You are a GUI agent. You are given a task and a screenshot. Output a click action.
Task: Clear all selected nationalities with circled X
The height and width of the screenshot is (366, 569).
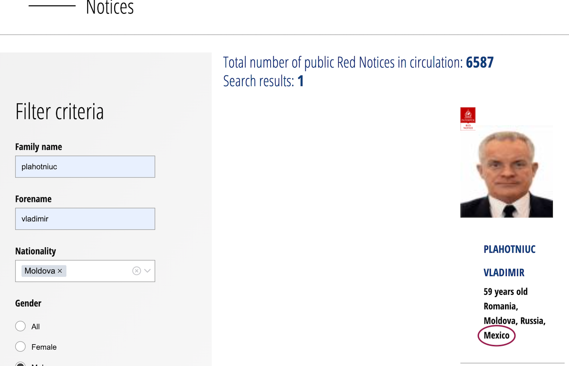click(136, 271)
